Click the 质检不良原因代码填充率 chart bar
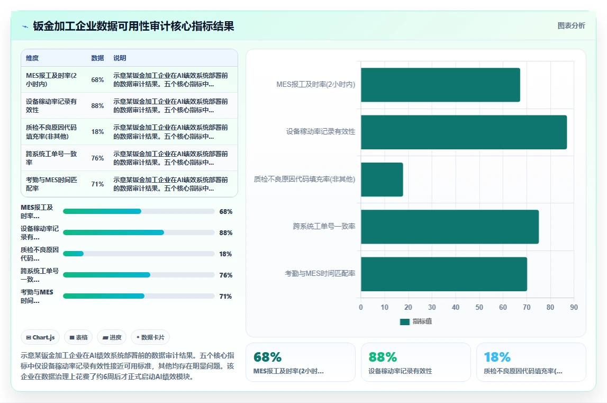Screen dimensions: 607x403 [382, 180]
